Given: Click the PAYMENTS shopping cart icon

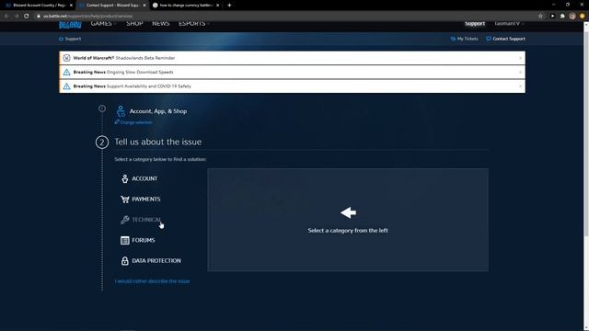Looking at the screenshot, I should click(125, 200).
